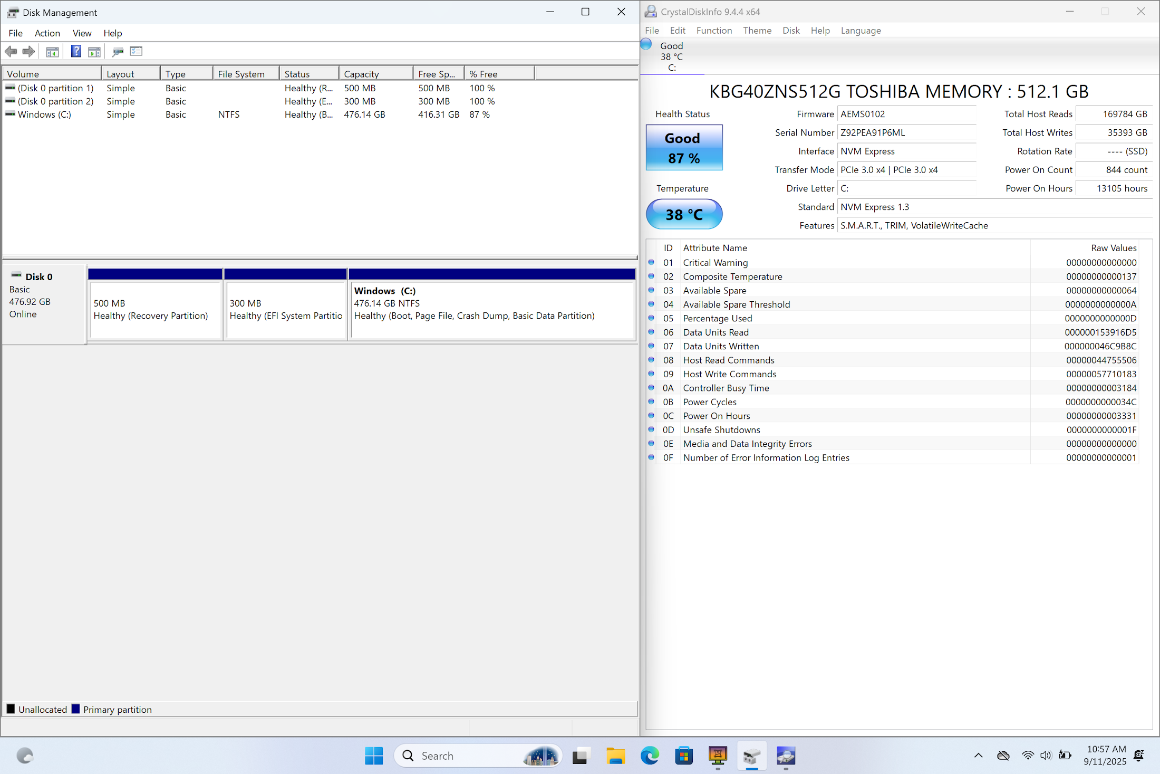Open Disk Management Action menu

click(x=47, y=33)
